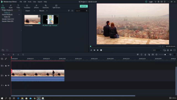Open the Tools menu

coord(30,2)
